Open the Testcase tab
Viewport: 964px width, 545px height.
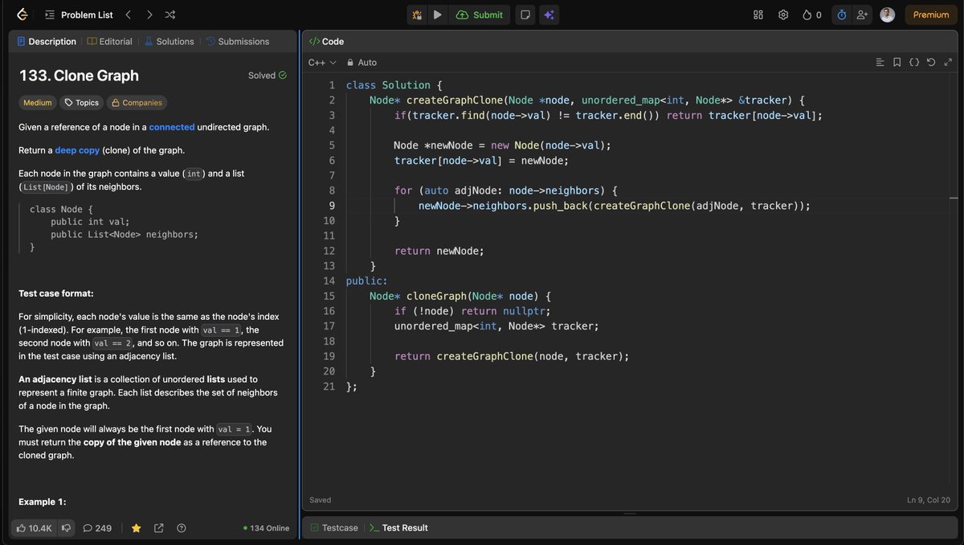point(334,527)
